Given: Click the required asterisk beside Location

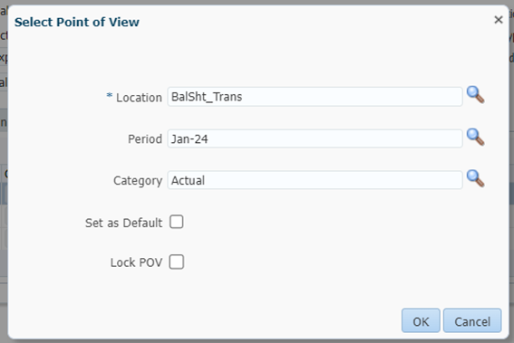Looking at the screenshot, I should tap(109, 95).
